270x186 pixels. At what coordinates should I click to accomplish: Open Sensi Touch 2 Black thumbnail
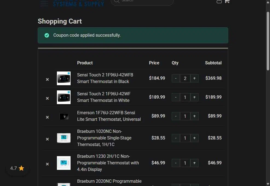click(x=64, y=78)
